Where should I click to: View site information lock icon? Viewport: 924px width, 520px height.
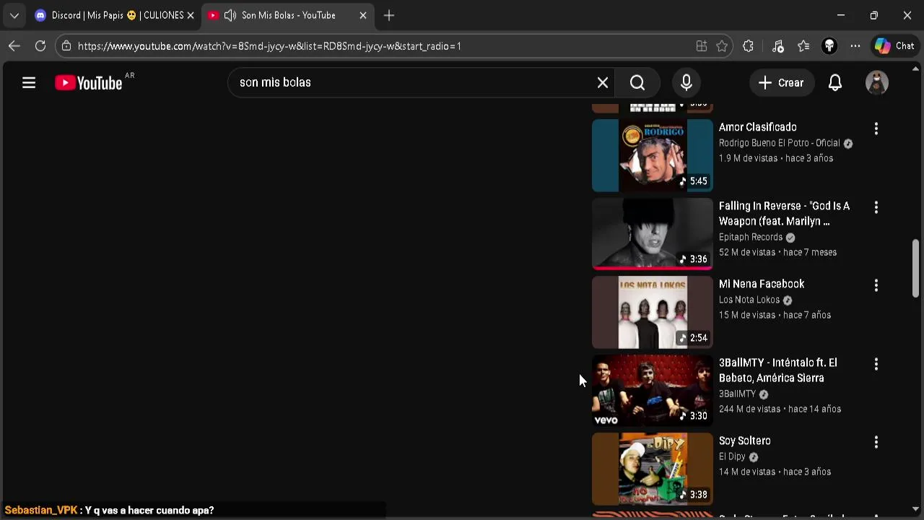(66, 46)
